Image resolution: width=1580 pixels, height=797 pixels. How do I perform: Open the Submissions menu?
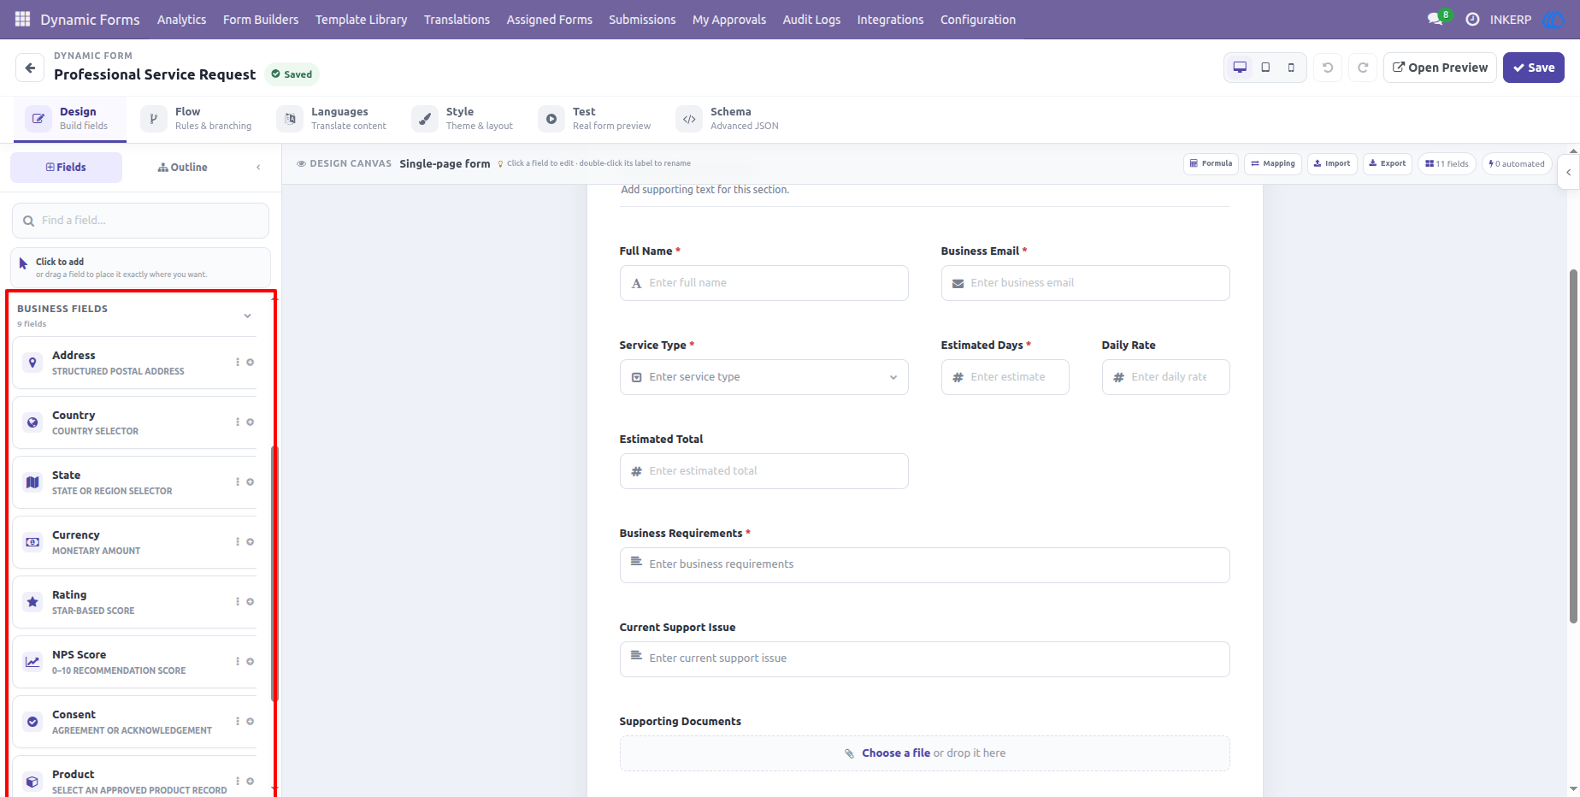click(642, 20)
